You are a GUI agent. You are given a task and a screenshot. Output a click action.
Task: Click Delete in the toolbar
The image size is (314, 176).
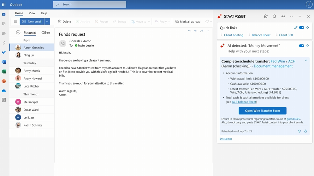(x=64, y=22)
